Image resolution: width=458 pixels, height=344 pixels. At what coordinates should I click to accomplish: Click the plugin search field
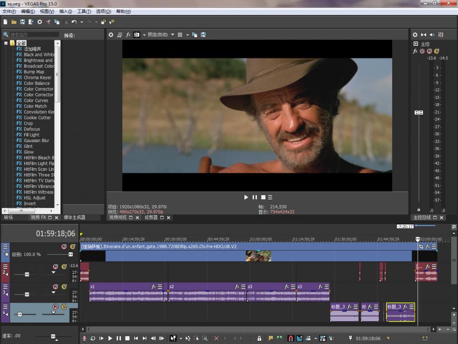(34, 34)
